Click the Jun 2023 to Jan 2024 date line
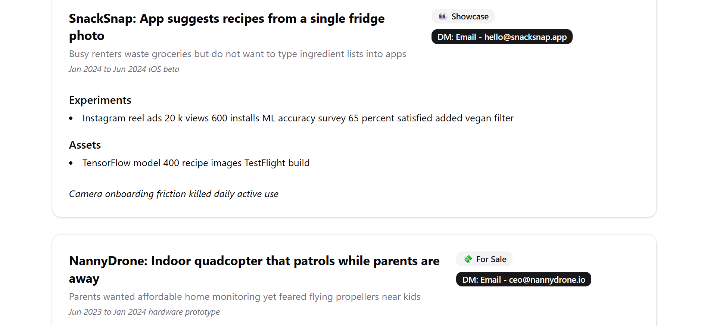 click(x=144, y=312)
